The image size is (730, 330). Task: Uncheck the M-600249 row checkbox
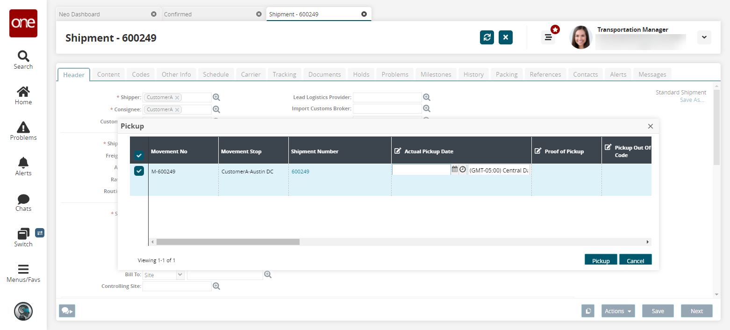tap(139, 171)
